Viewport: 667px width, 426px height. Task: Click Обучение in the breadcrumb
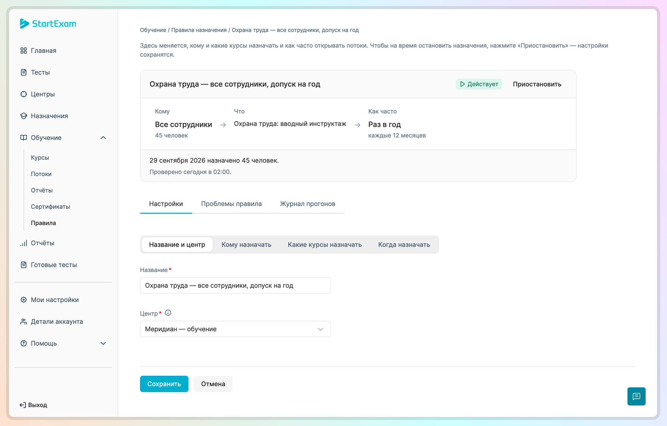[x=153, y=30]
